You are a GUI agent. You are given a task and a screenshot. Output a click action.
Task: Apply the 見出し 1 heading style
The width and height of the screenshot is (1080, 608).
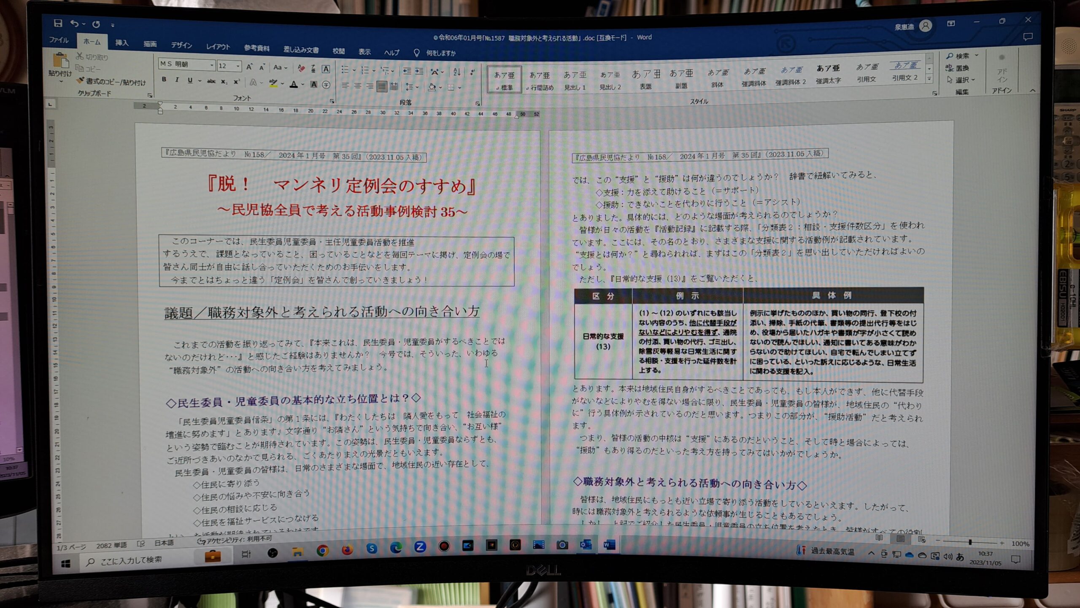click(x=575, y=80)
